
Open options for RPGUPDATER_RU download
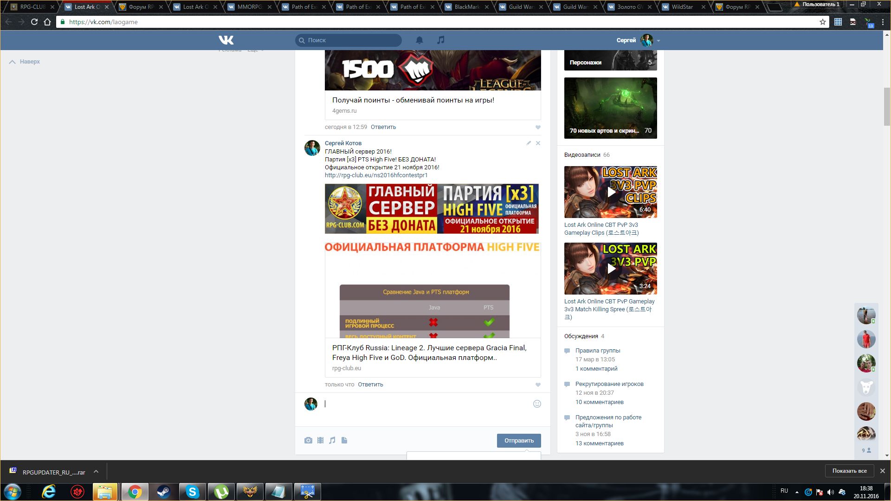pos(96,472)
